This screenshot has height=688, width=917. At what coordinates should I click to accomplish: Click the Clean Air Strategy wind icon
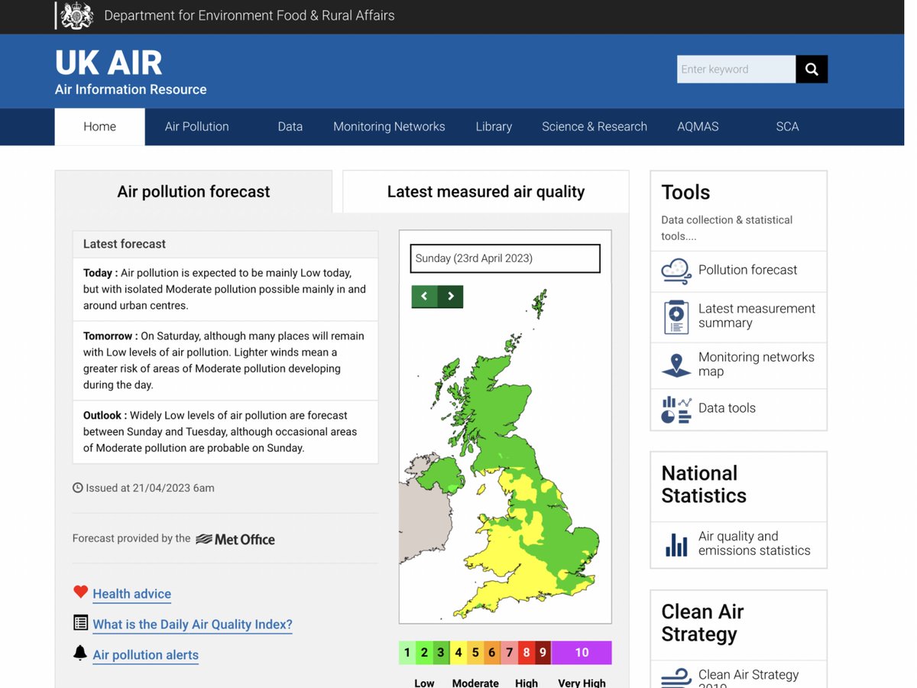coord(676,679)
